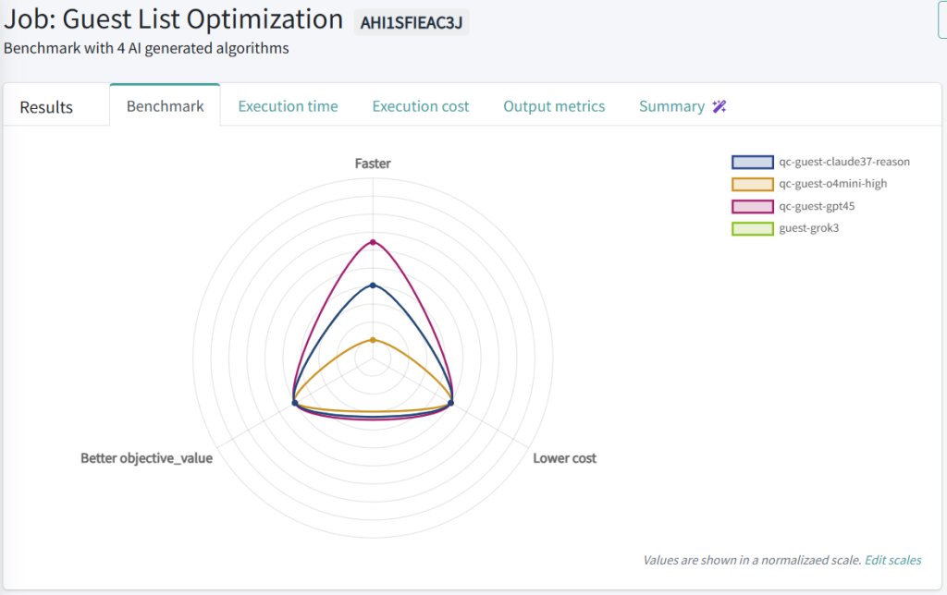Click the blue claude37-reason legend swatch
Viewport: 947px width, 595px height.
click(751, 162)
